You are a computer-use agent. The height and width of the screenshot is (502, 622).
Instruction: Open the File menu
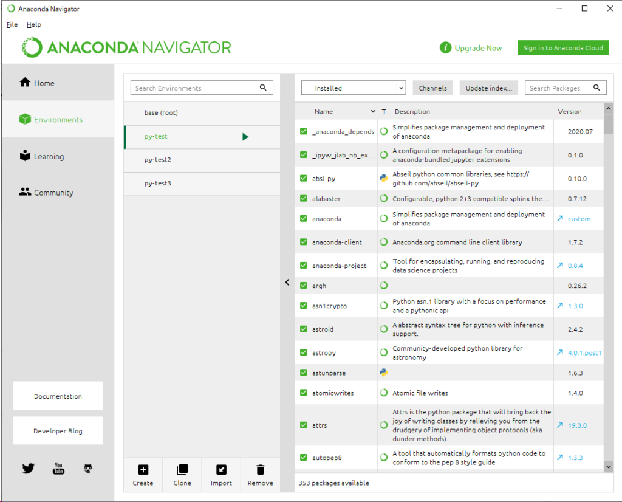(12, 25)
